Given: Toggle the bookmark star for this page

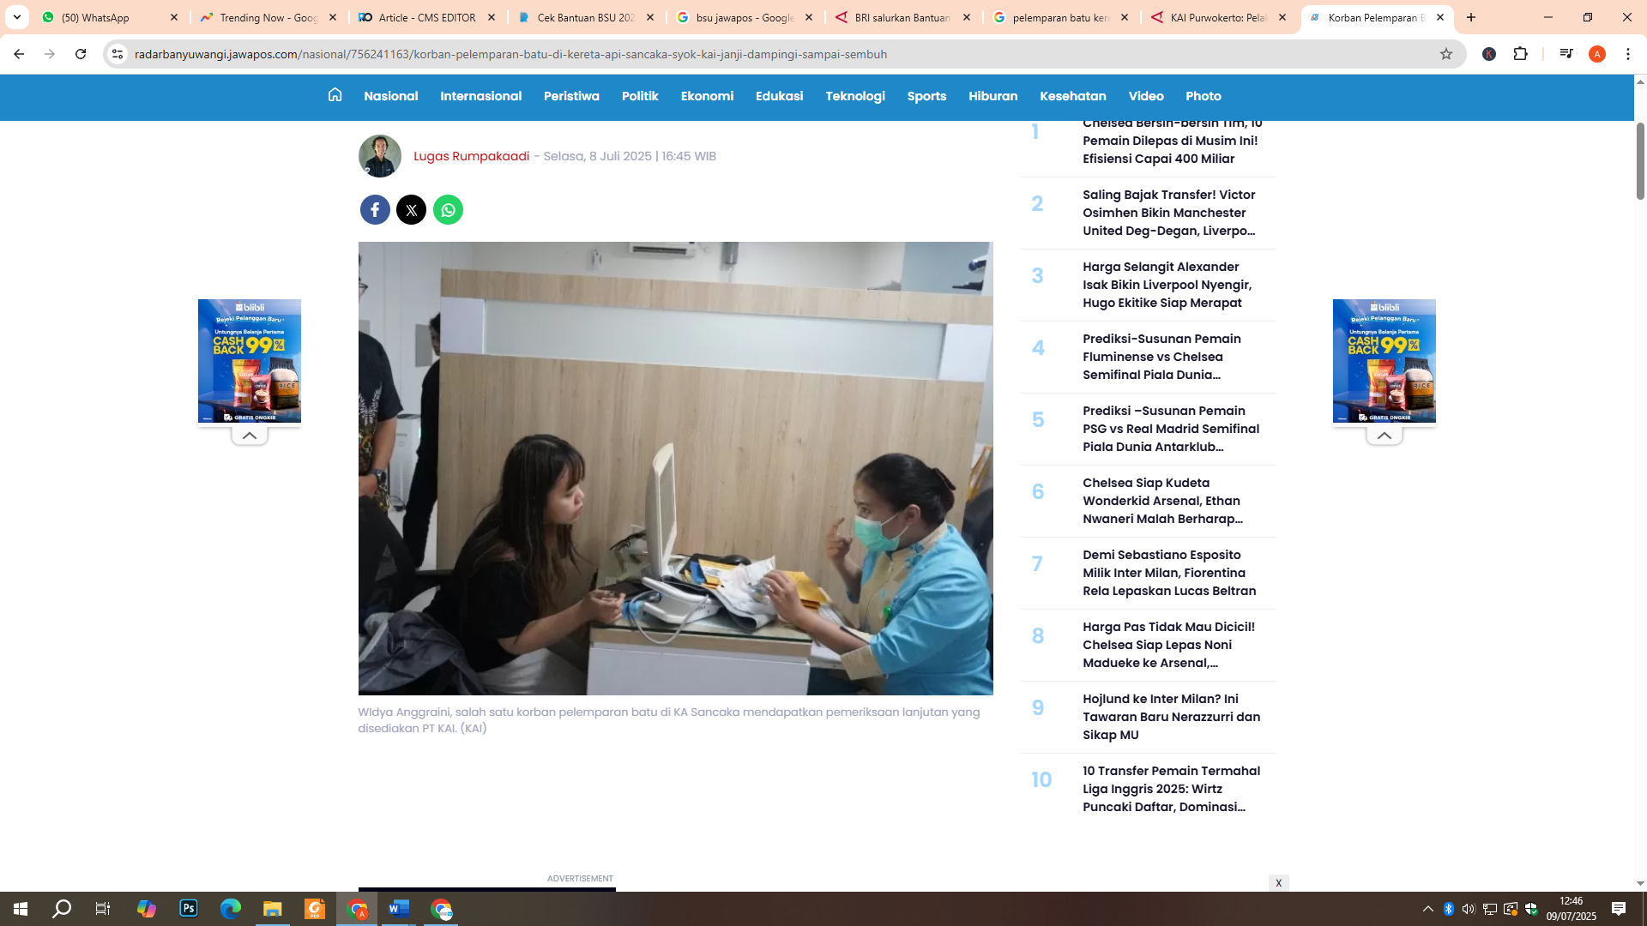Looking at the screenshot, I should [1447, 53].
